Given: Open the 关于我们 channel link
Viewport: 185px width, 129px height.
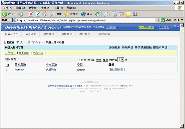Looking at the screenshot, I should coord(10,53).
